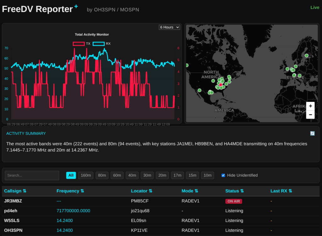Zoom in on the map

(310, 106)
